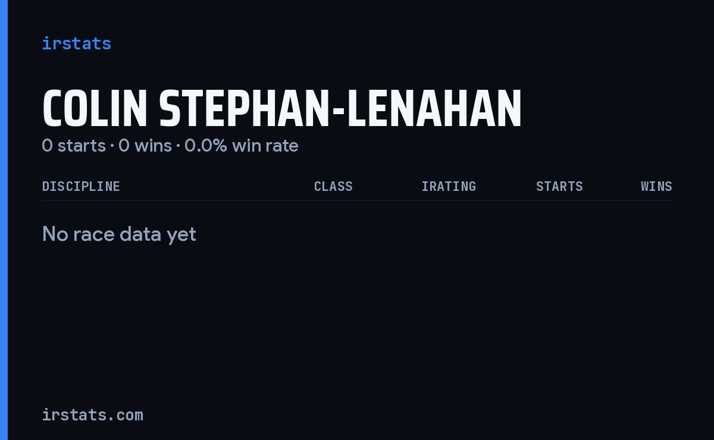Screen dimensions: 714x440
Task: Click the surname STEPHAN-LENAHAN in the heading
Action: click(x=340, y=109)
